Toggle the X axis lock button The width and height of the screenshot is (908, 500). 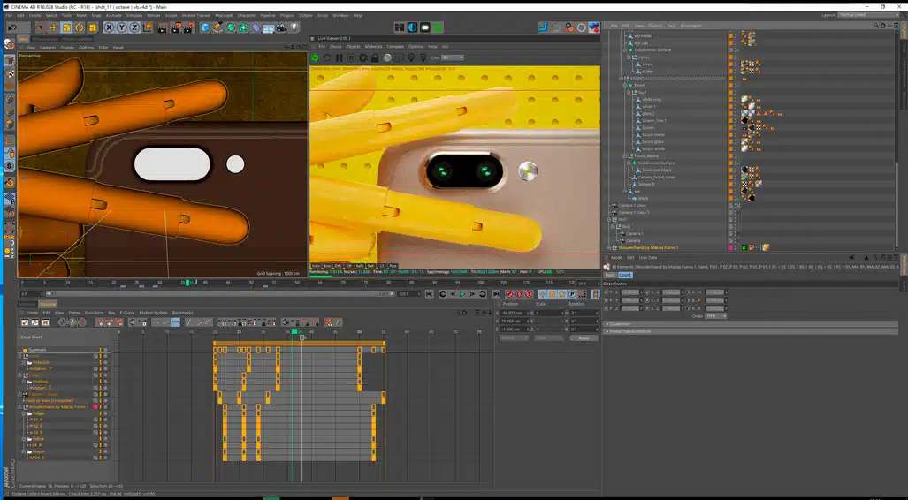110,27
